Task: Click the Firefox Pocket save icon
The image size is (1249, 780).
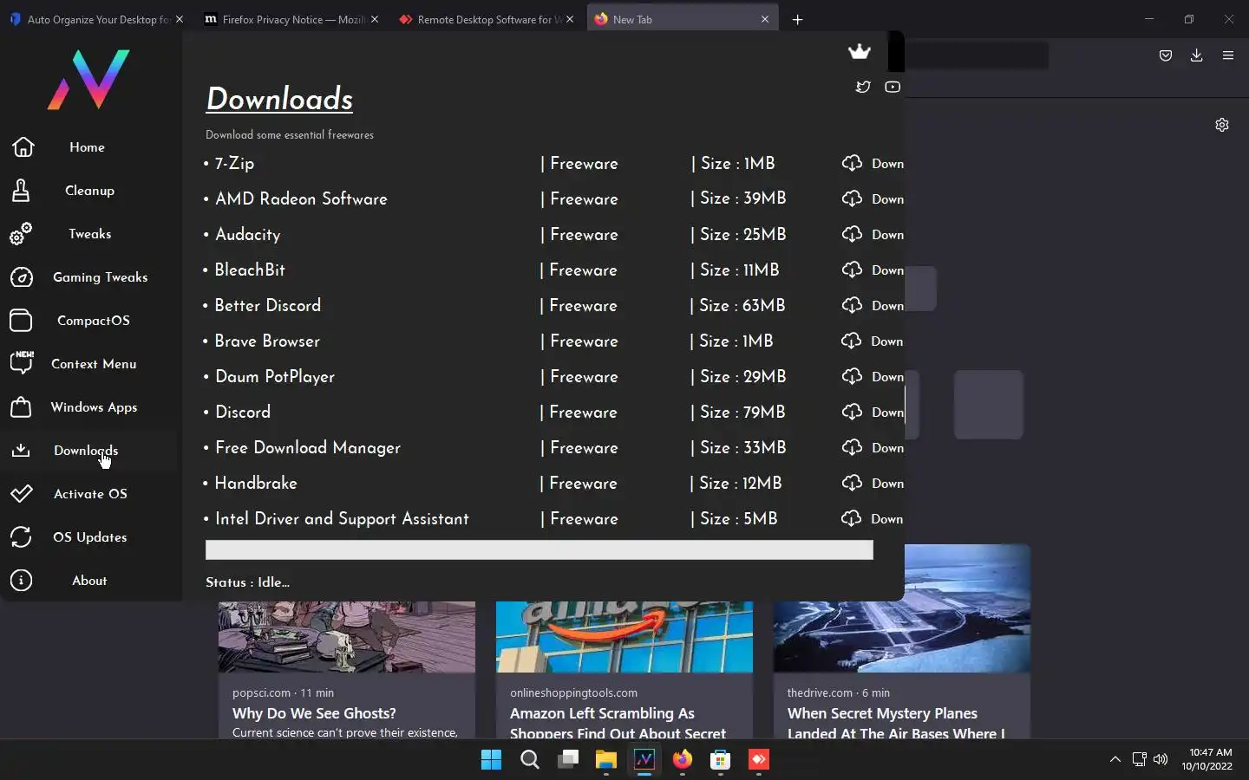Action: click(1166, 55)
